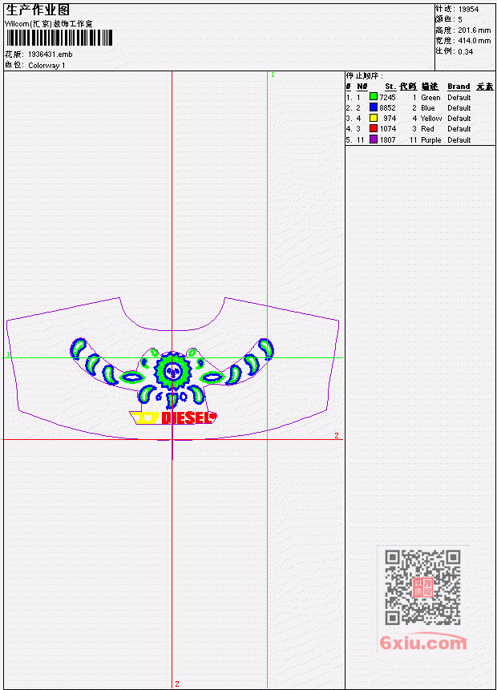Click the 'Brand' column header
This screenshot has height=690, width=497.
459,87
